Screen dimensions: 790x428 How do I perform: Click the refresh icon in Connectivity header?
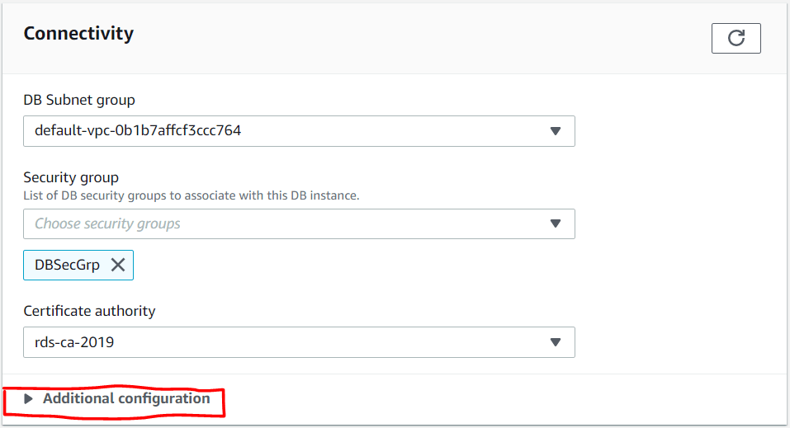(x=736, y=38)
